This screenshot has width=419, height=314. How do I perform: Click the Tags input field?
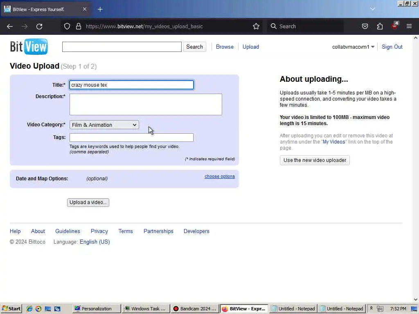[x=131, y=137]
